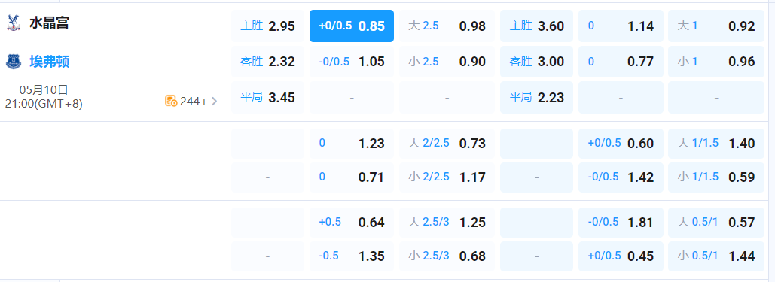Click the 244+ markets count
The image size is (775, 282).
pyautogui.click(x=194, y=102)
